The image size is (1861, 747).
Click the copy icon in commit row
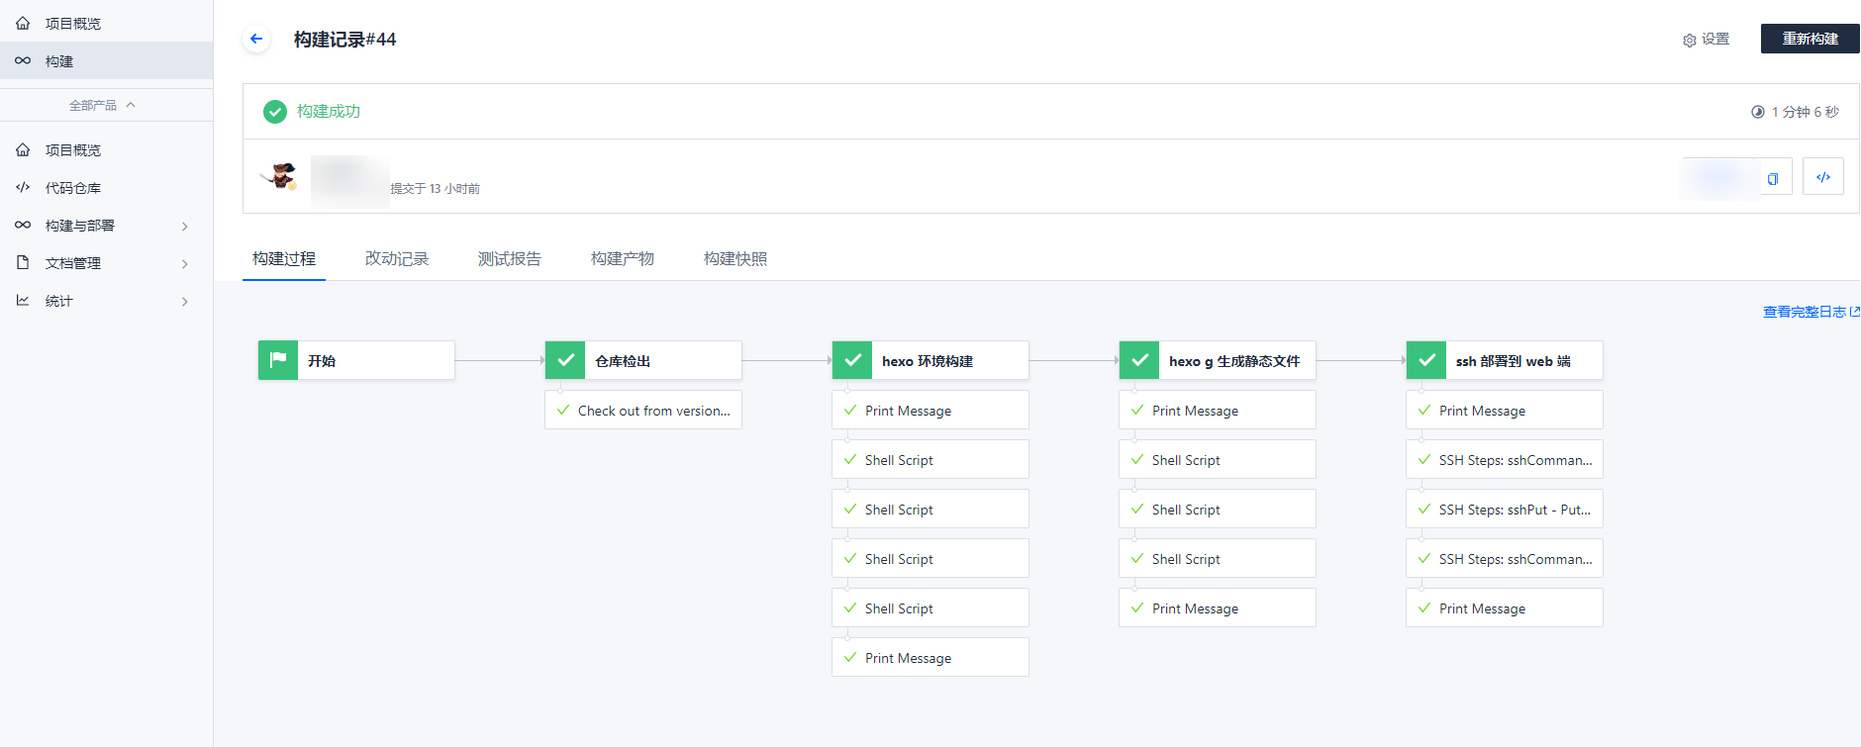(1773, 178)
